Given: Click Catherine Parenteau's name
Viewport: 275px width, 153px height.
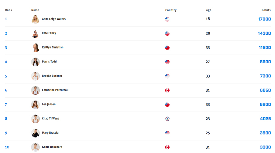Looking at the screenshot, I should pos(55,90).
